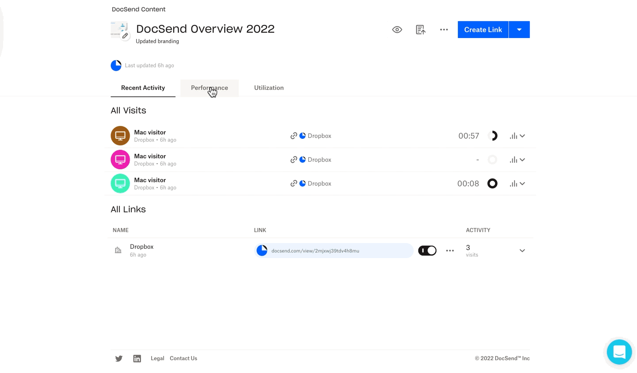Select the docsend.com/view link field

pyautogui.click(x=334, y=251)
